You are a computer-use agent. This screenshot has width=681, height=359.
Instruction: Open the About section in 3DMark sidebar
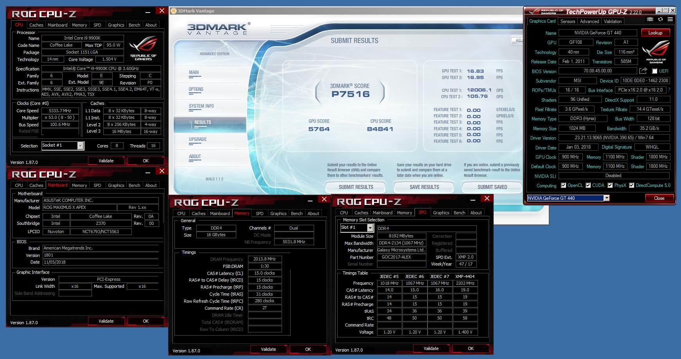point(195,156)
